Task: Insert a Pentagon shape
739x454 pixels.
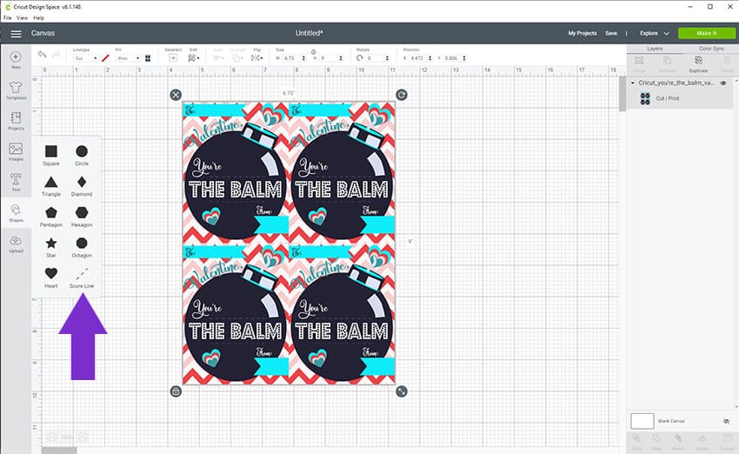Action: pos(51,217)
